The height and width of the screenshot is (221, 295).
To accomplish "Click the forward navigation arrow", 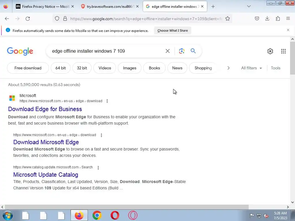I will click(x=17, y=19).
